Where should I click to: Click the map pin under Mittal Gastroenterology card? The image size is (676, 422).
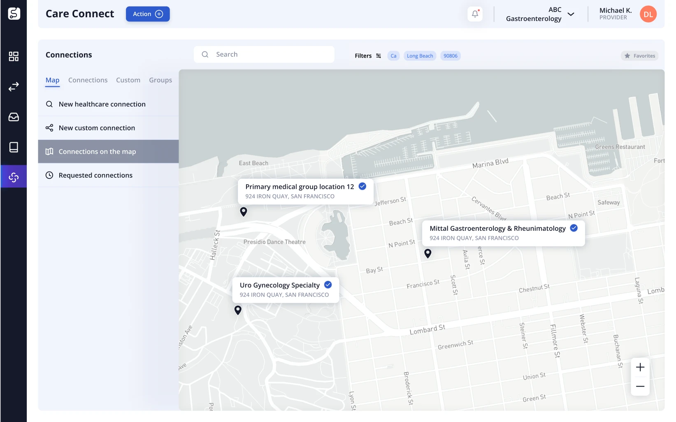click(x=428, y=253)
